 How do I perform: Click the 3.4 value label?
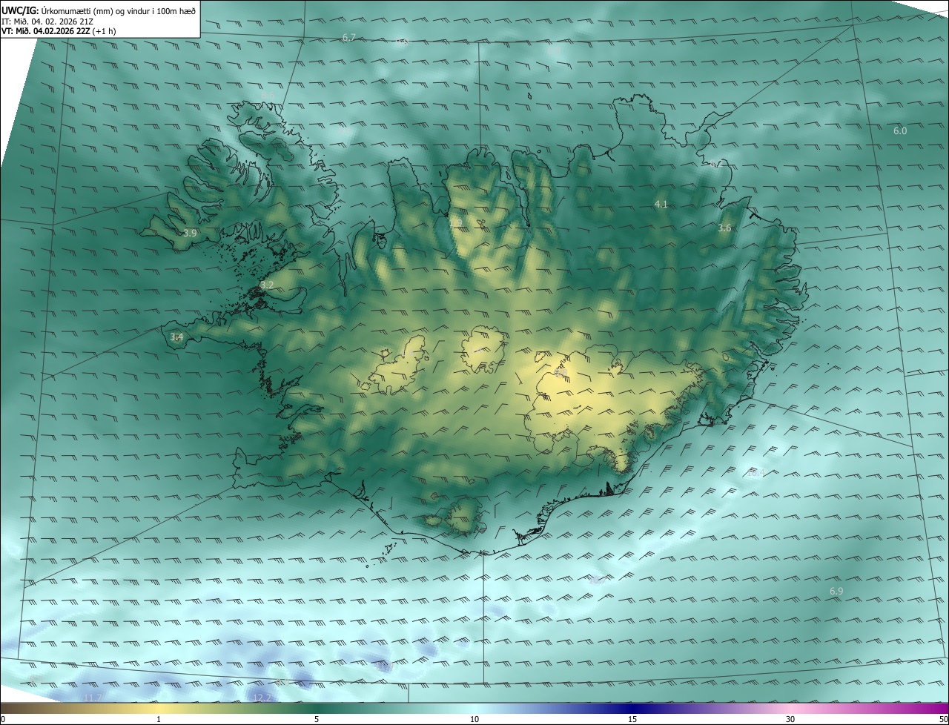[x=176, y=337]
